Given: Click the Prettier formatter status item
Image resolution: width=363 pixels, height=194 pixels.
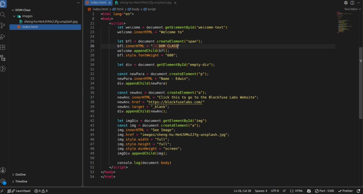Looking at the screenshot, I should 345,191.
